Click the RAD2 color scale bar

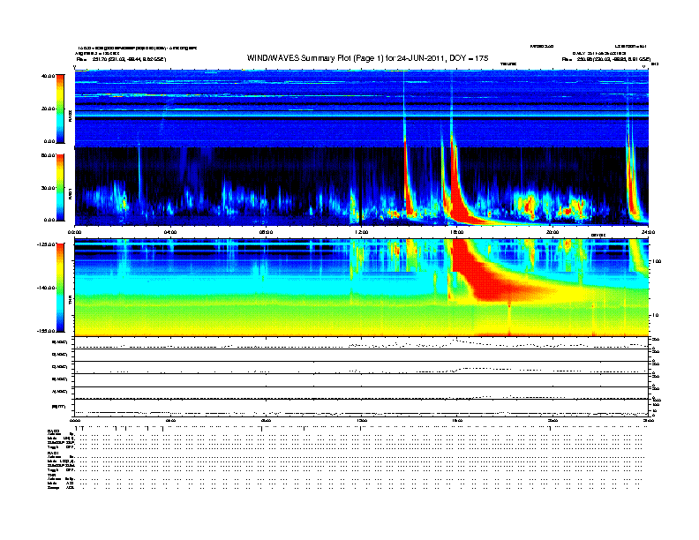click(x=60, y=109)
